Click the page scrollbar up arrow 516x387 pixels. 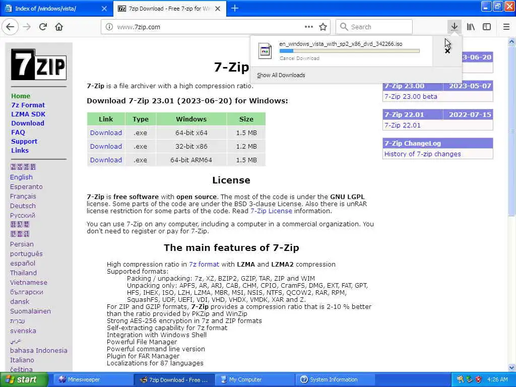(511, 42)
